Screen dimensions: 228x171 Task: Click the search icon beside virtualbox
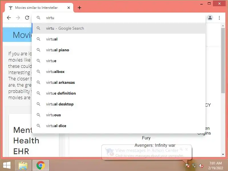[x=38, y=72]
